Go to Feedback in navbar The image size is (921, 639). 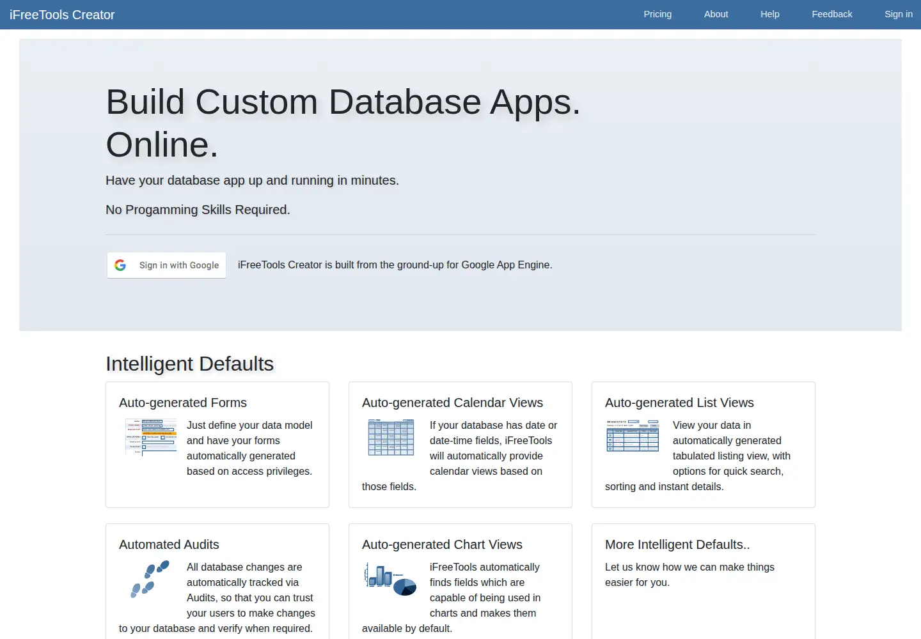click(831, 14)
